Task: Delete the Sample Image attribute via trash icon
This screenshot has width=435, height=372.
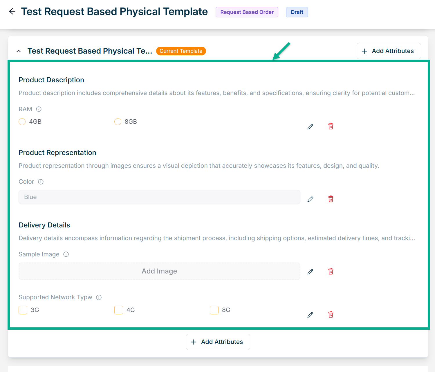Action: 331,271
